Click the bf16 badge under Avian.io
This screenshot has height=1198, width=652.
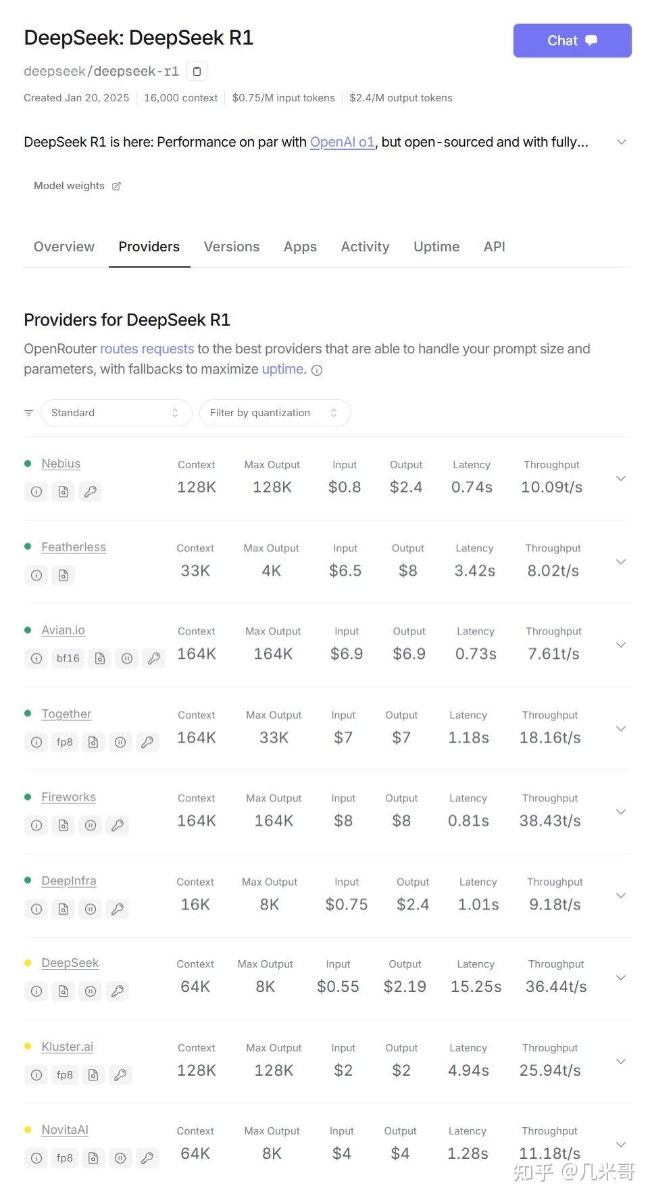click(68, 658)
